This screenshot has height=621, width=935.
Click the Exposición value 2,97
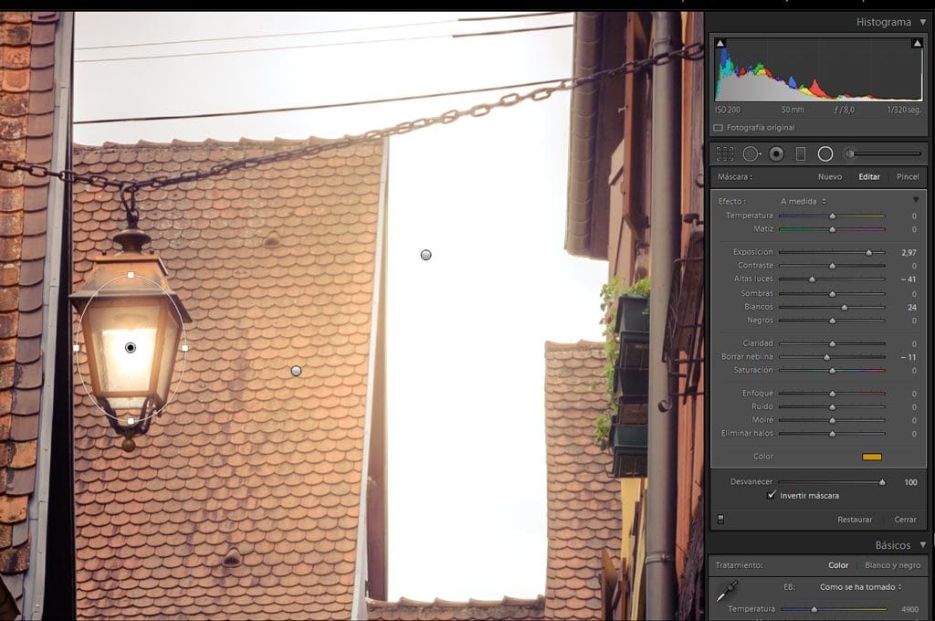909,252
